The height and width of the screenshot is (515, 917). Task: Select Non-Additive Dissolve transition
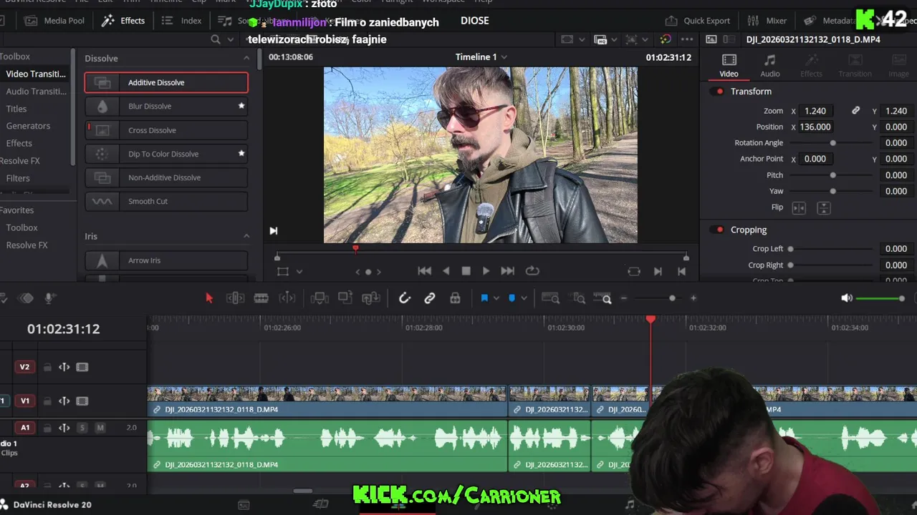[x=166, y=177]
